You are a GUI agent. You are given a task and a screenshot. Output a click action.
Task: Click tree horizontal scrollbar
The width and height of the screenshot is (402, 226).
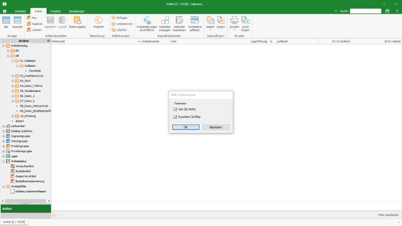tap(26, 201)
